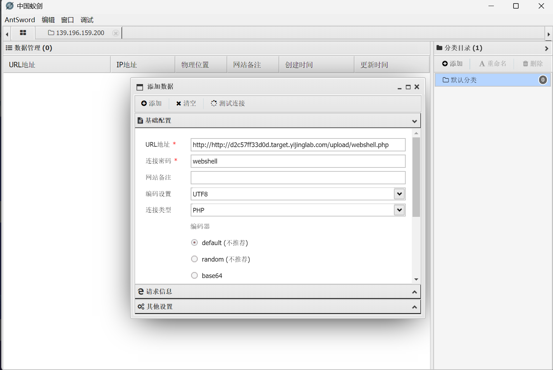Click the 添加数据 window icon
The image size is (553, 370).
pos(140,87)
